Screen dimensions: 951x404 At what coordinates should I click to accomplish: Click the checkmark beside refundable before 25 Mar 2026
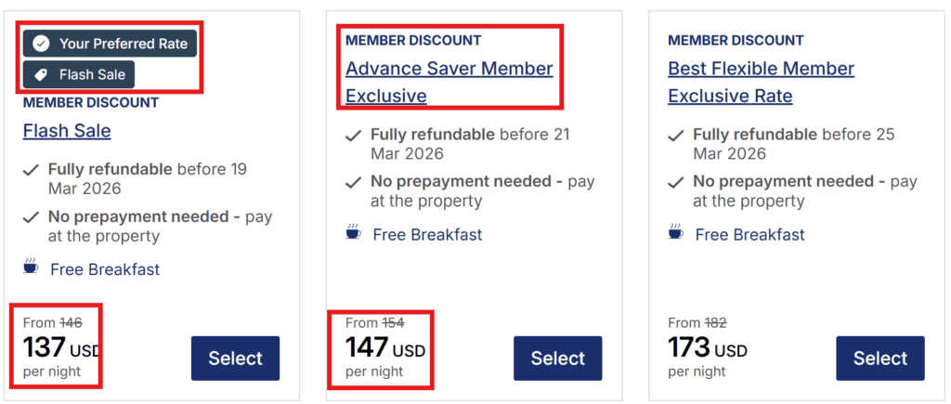675,136
